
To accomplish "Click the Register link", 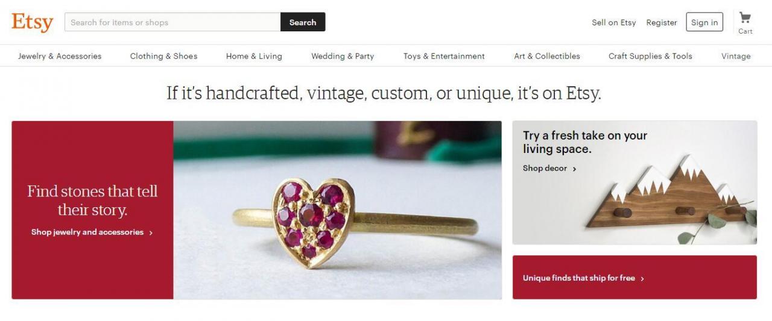I will click(x=662, y=22).
